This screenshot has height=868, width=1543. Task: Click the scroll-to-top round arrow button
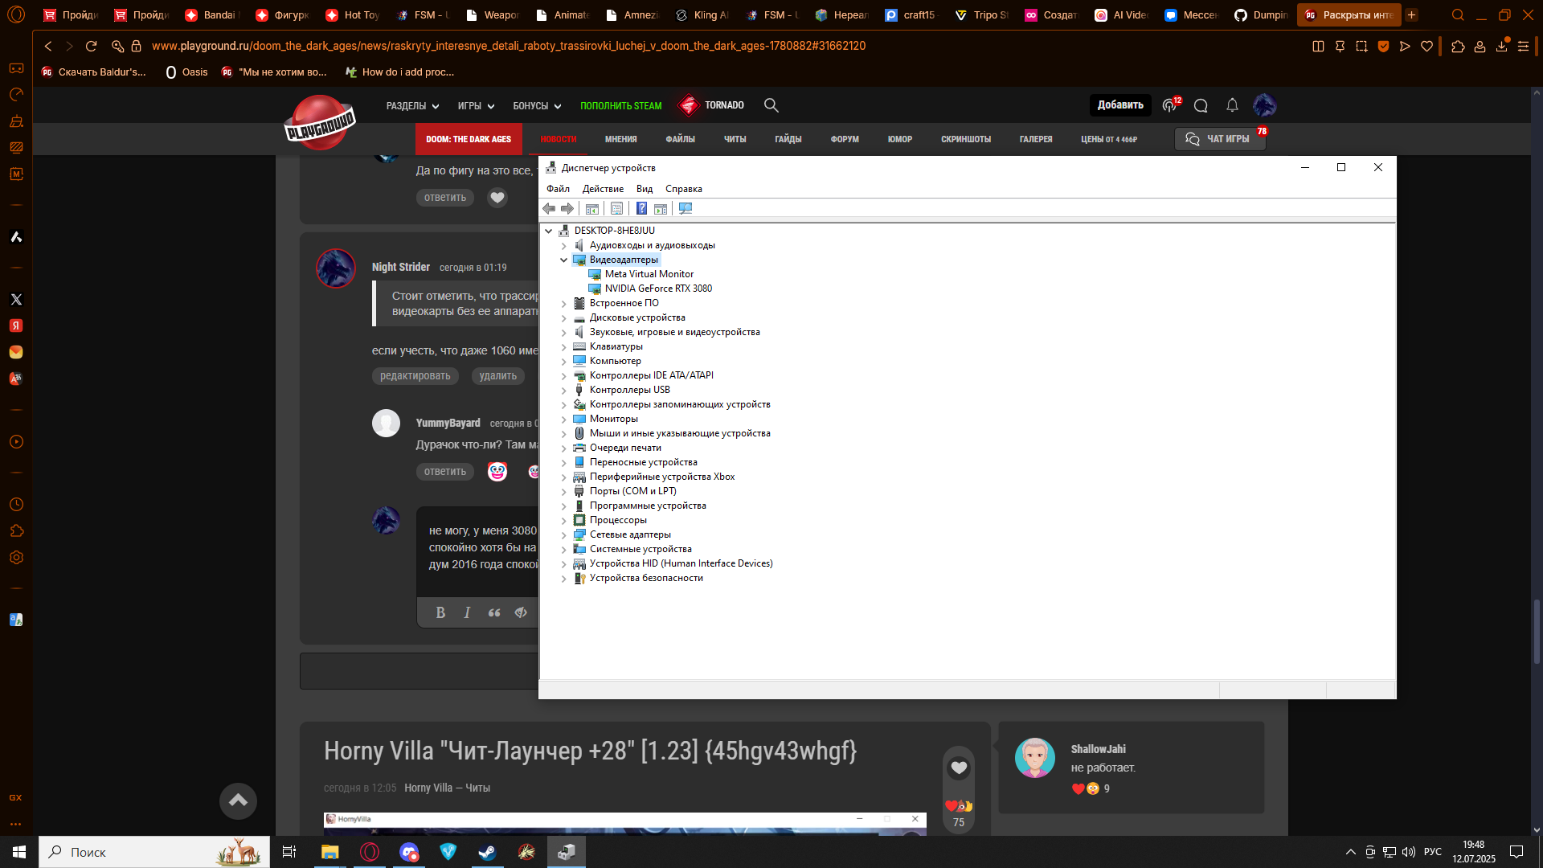(x=238, y=800)
